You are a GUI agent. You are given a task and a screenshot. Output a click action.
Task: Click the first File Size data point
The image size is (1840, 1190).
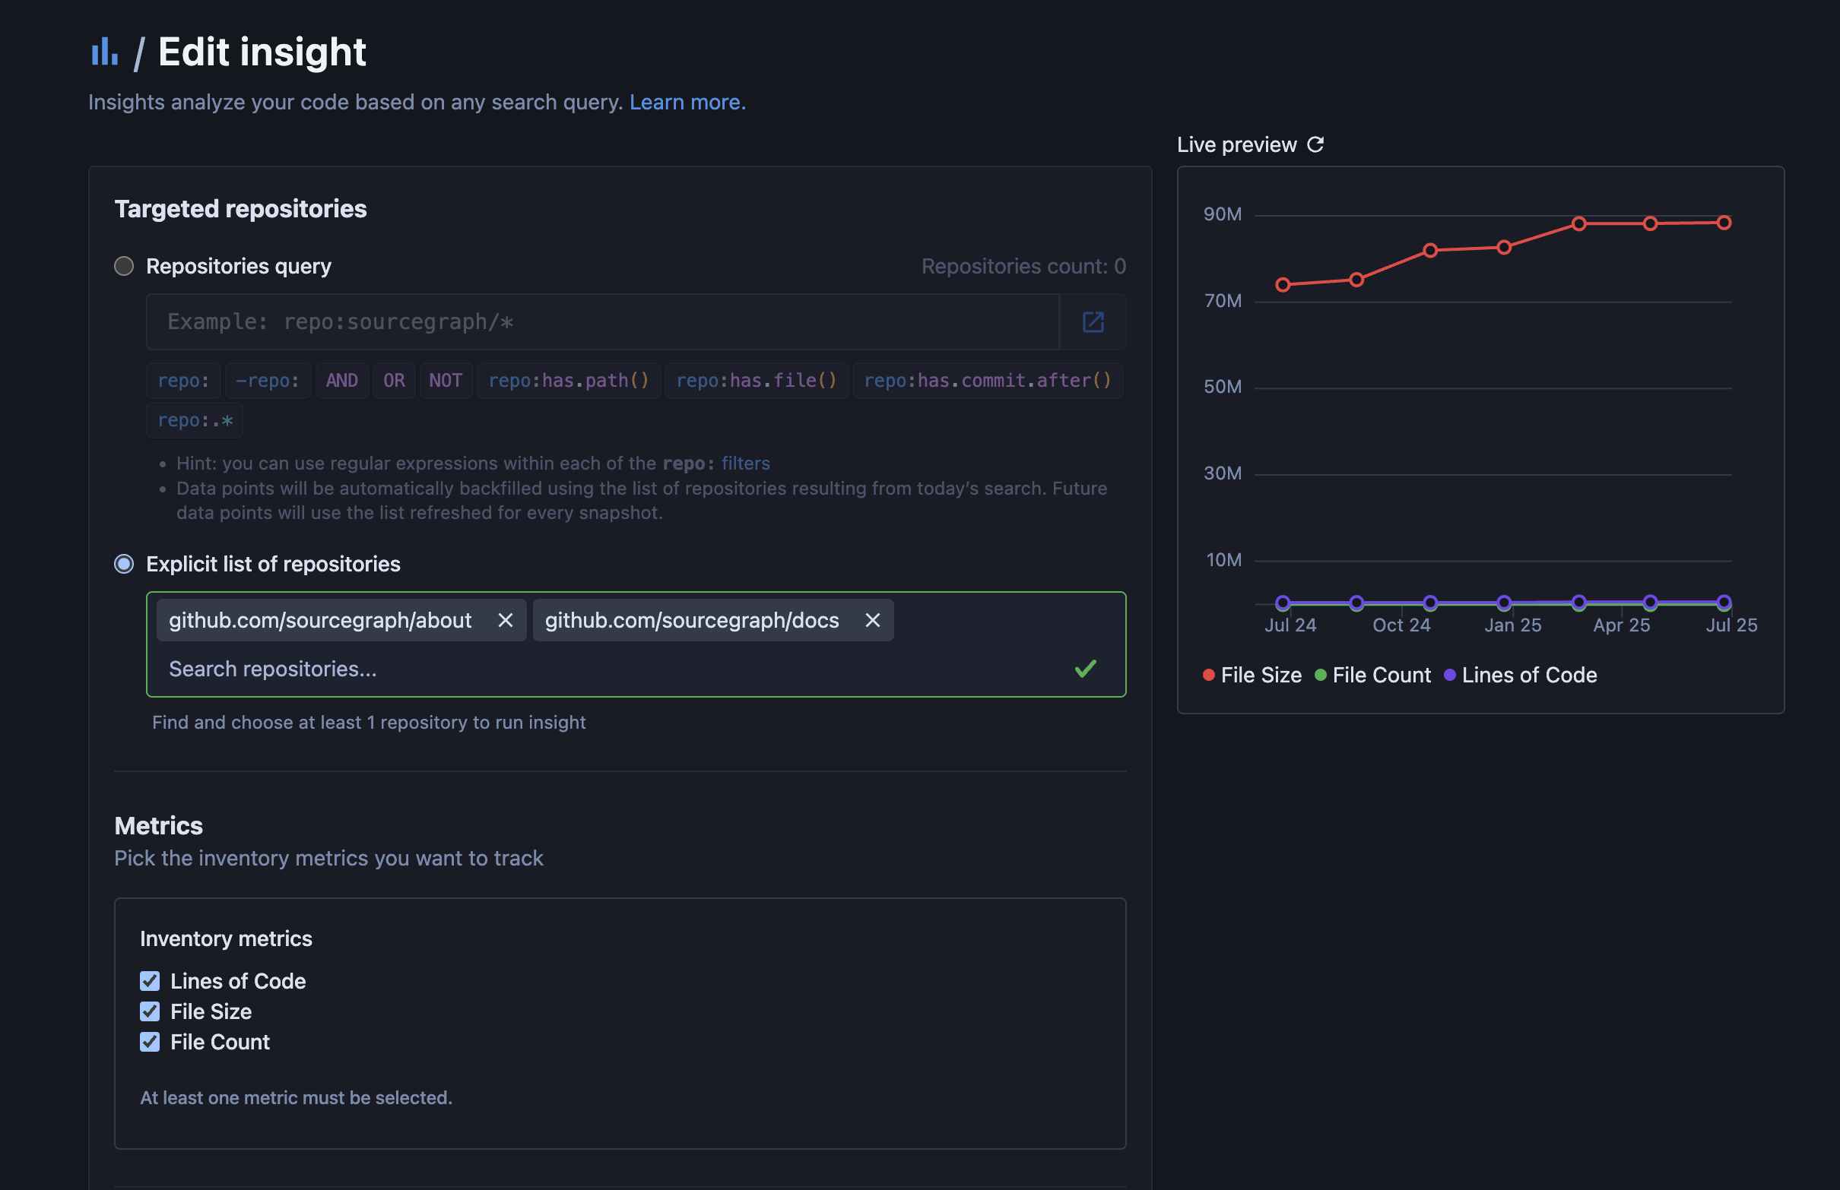[x=1283, y=285]
